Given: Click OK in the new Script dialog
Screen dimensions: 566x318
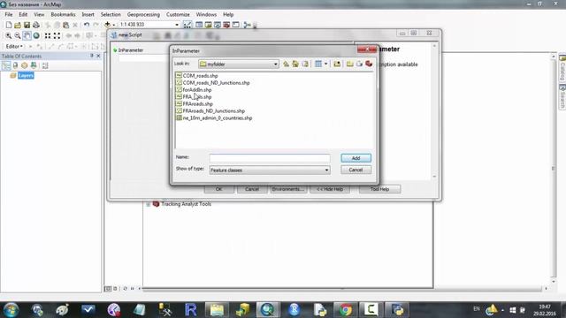Looking at the screenshot, I should click(x=219, y=189).
